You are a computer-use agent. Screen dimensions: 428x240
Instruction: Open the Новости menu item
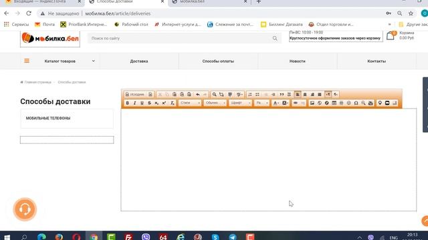click(x=297, y=61)
